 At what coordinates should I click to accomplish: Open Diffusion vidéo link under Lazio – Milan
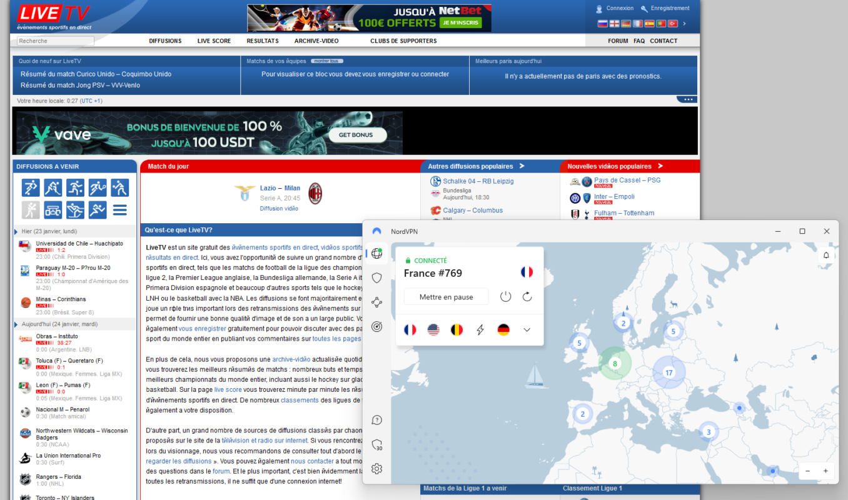[279, 208]
